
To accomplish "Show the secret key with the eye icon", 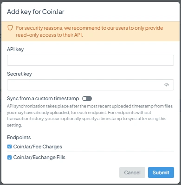I will pyautogui.click(x=167, y=85).
